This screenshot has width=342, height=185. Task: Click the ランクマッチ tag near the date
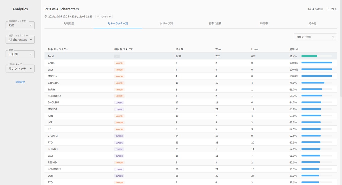coord(104,16)
